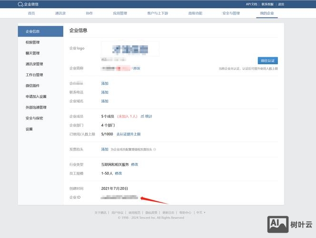The width and height of the screenshot is (316, 238).
Task: Click the company logo image
Action: 130,49
